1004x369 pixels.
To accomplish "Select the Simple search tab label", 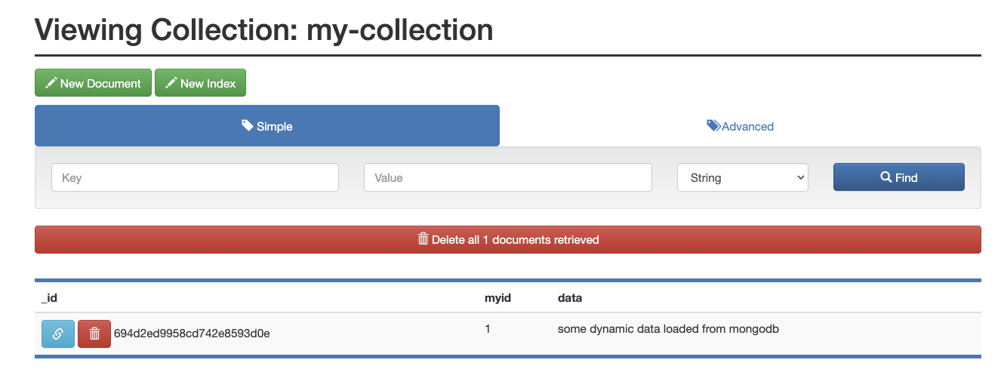I will [x=275, y=126].
